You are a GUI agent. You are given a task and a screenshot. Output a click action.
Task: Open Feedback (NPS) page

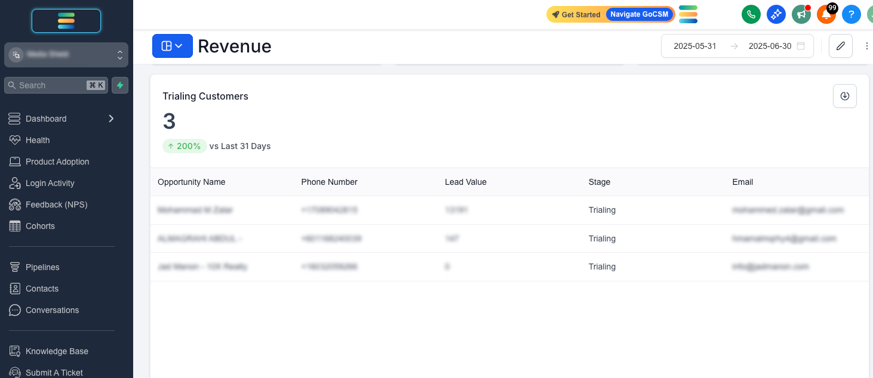tap(57, 205)
